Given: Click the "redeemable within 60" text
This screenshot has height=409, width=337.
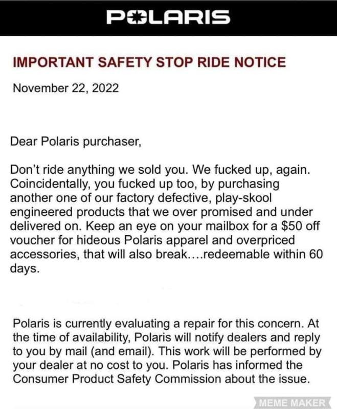Looking at the screenshot, I should pyautogui.click(x=263, y=254).
